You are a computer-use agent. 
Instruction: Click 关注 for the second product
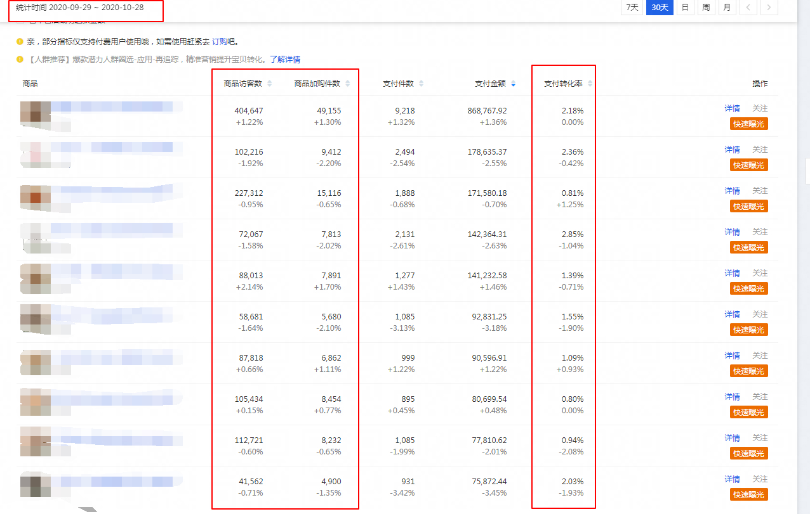(x=760, y=150)
